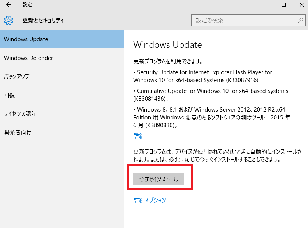Open the ライセンス認証 section

click(62, 114)
